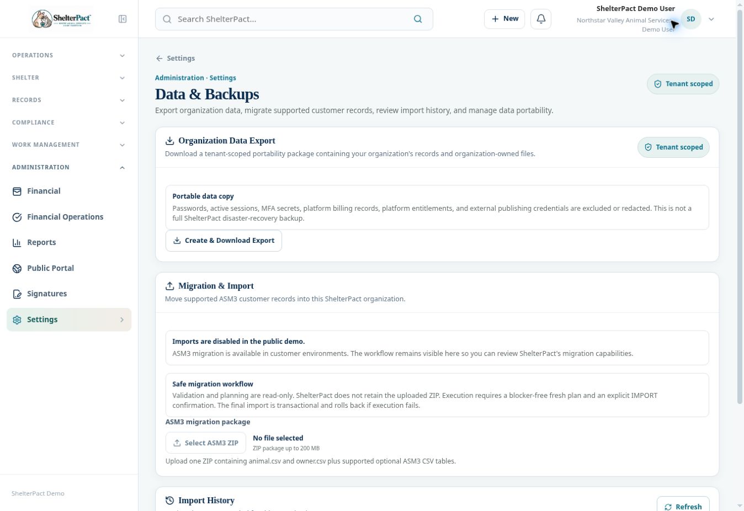744x511 pixels.
Task: Click the Tenant scoped badge in page header
Action: [x=683, y=84]
